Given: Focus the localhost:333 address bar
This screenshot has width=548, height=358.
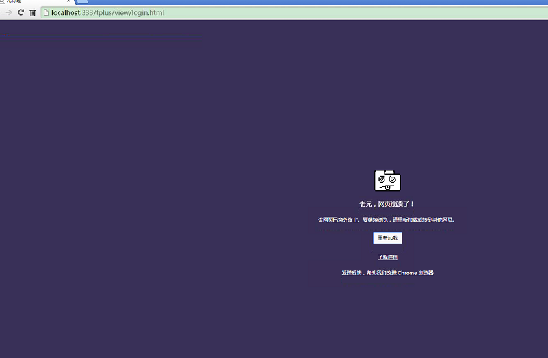Looking at the screenshot, I should [294, 12].
